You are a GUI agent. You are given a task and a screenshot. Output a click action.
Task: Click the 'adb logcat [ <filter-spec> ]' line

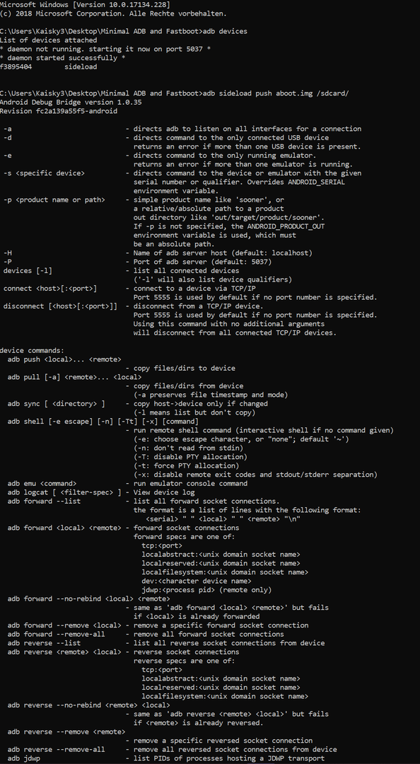coord(64,492)
